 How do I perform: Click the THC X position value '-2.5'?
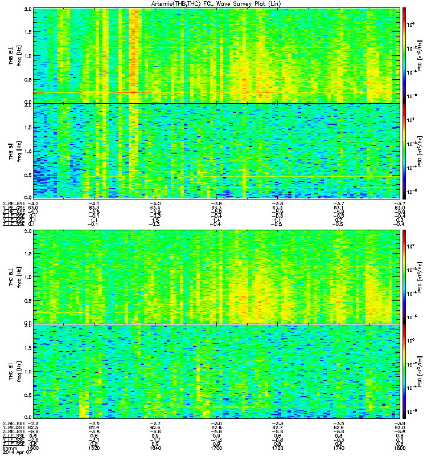pyautogui.click(x=94, y=424)
